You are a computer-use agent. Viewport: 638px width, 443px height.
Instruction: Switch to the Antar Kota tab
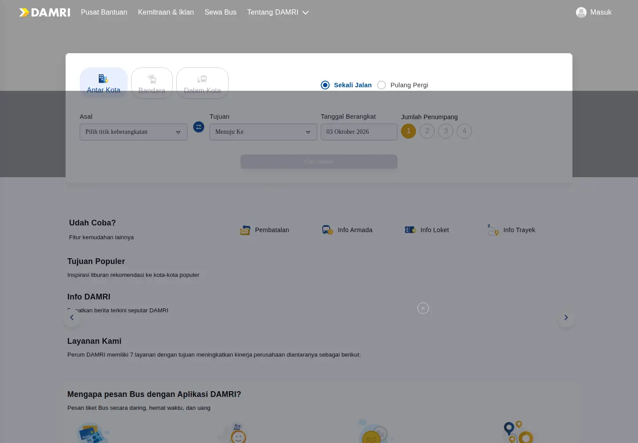(104, 83)
